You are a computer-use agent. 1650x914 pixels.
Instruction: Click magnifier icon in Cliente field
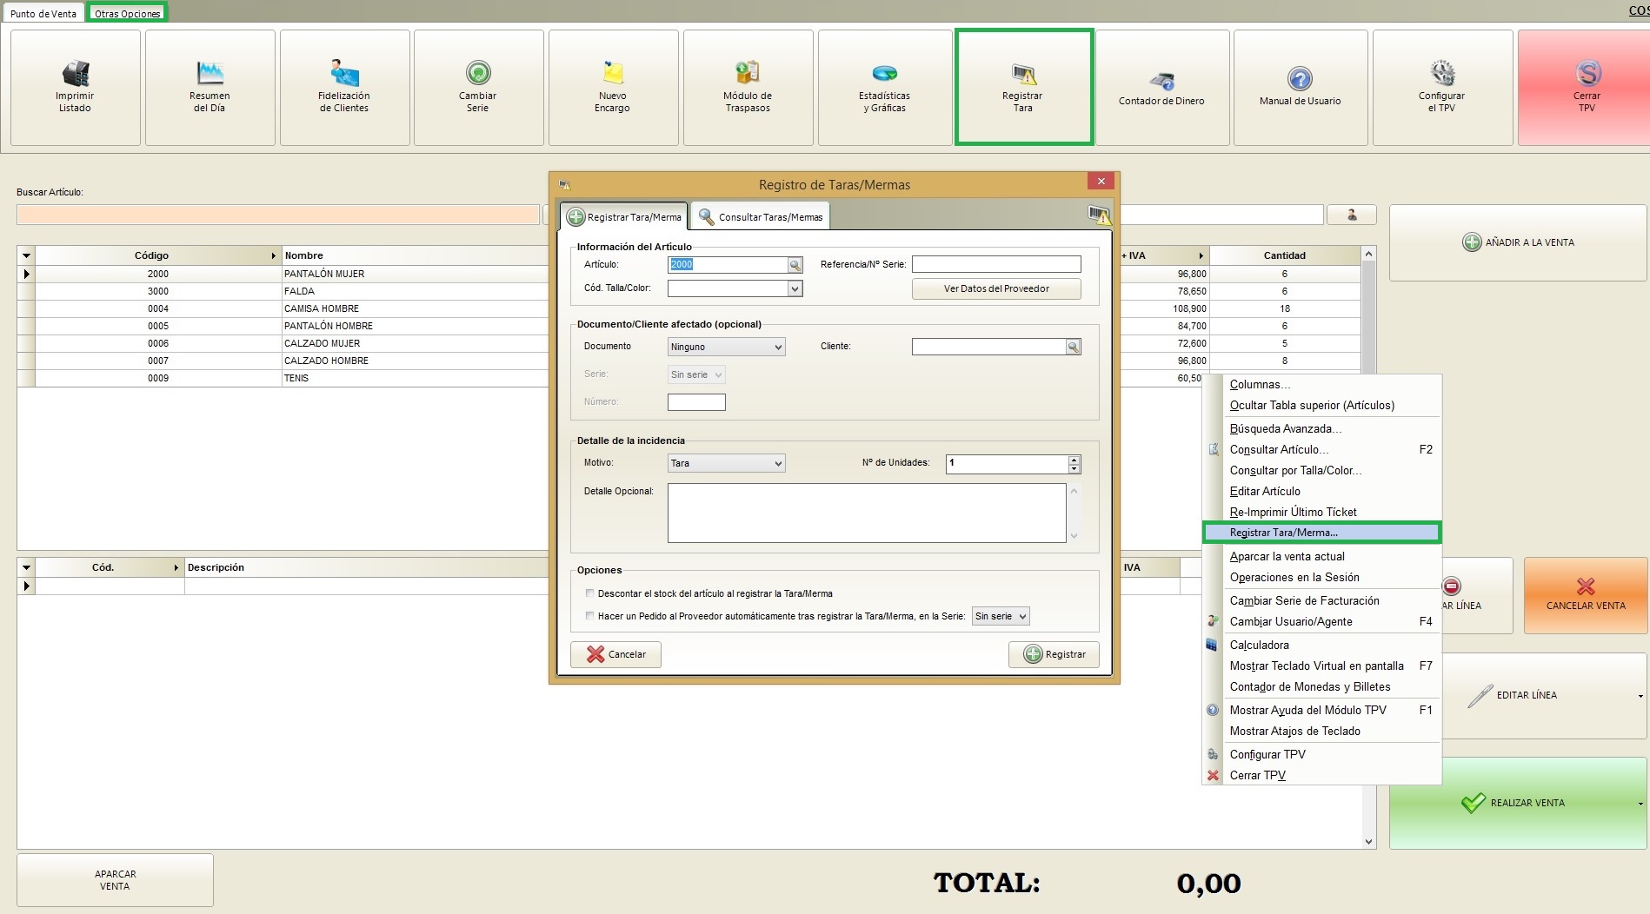(1074, 347)
